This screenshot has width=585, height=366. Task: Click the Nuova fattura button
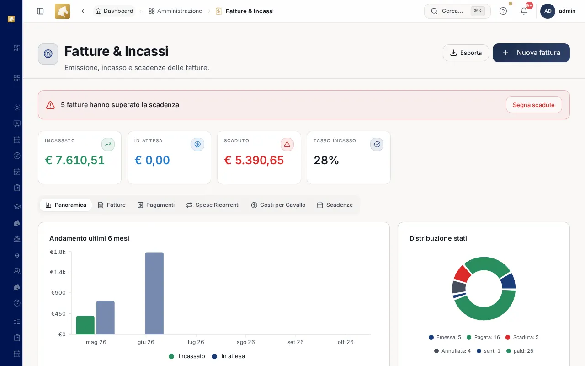pos(531,53)
